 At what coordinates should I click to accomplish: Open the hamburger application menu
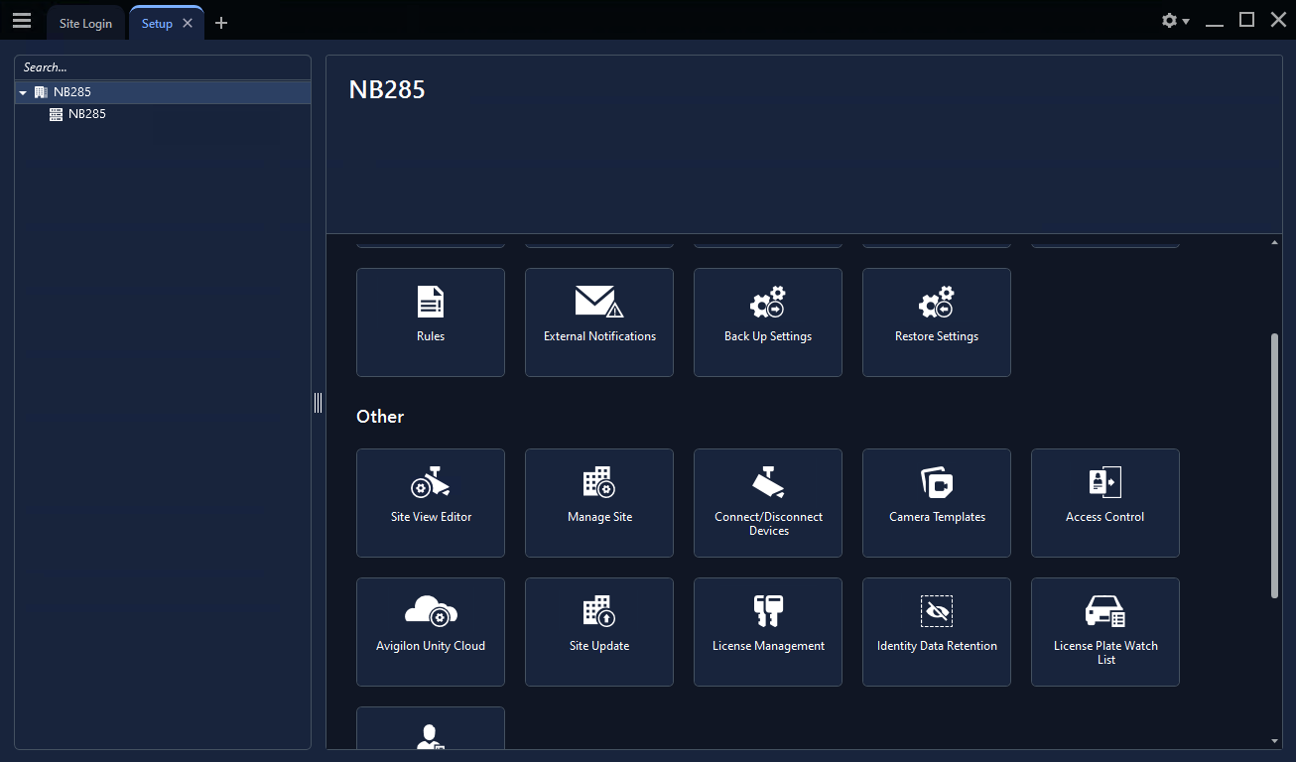[x=22, y=21]
